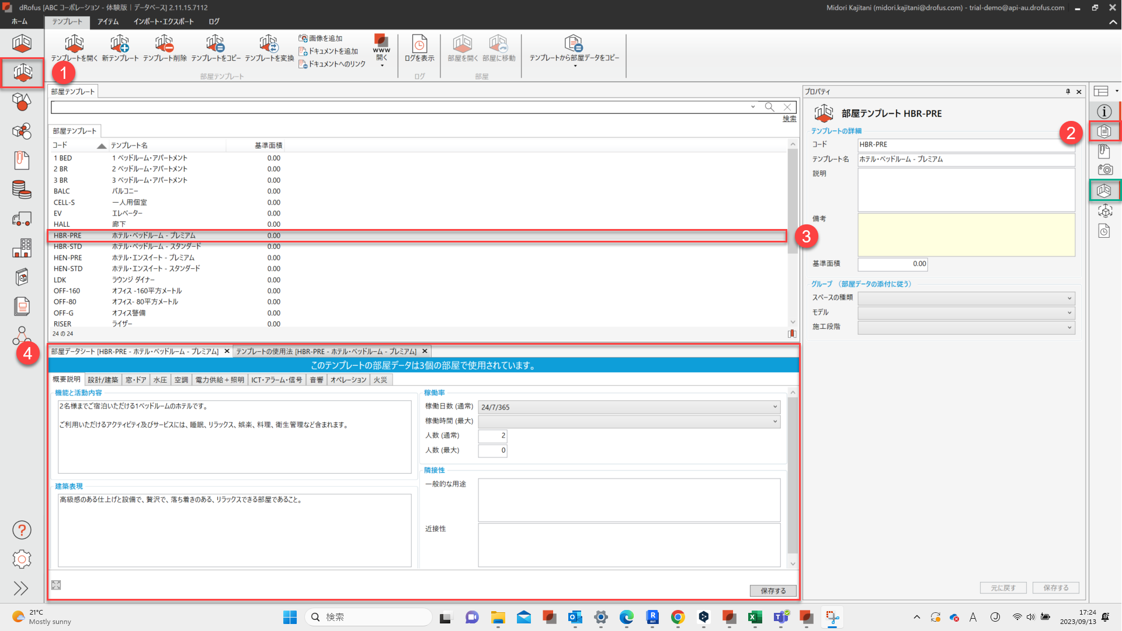Viewport: 1122px width, 631px height.
Task: Open the help question mark icon in left sidebar
Action: pyautogui.click(x=22, y=530)
